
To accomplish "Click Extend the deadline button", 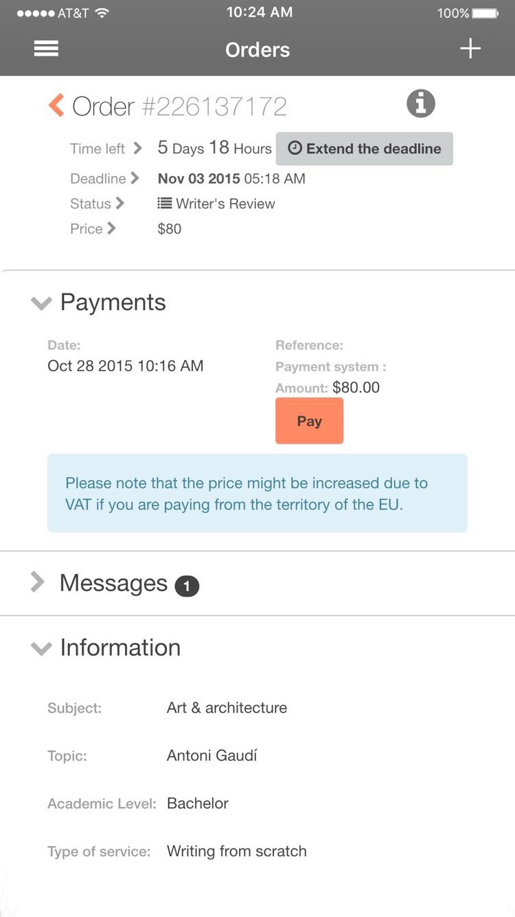I will (364, 148).
